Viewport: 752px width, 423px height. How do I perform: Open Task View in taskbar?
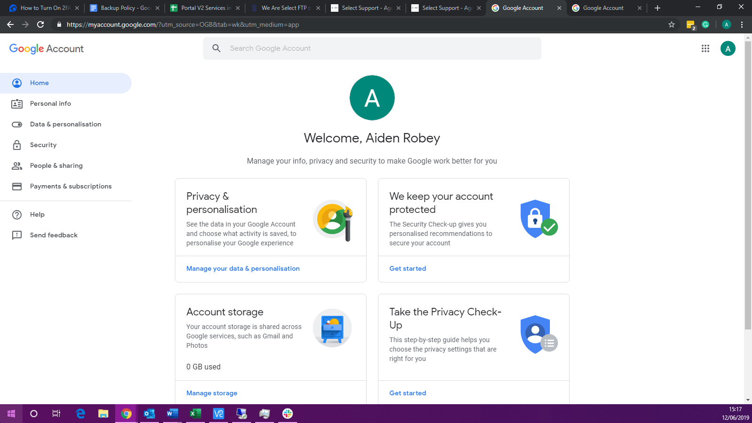56,414
